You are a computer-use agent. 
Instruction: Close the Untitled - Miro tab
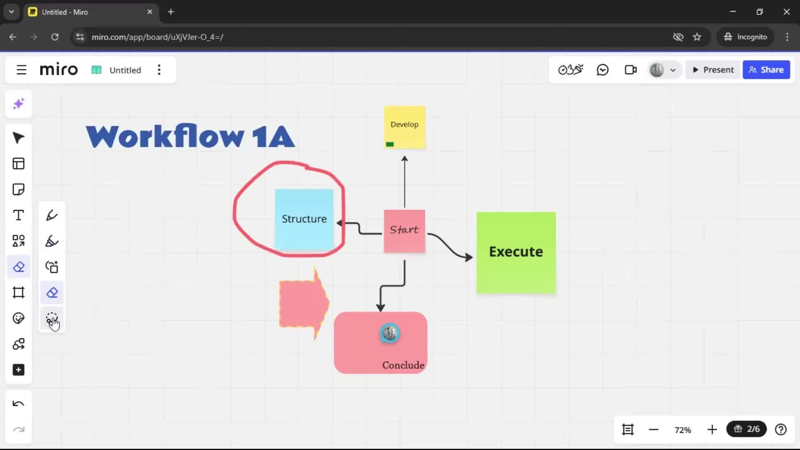150,12
